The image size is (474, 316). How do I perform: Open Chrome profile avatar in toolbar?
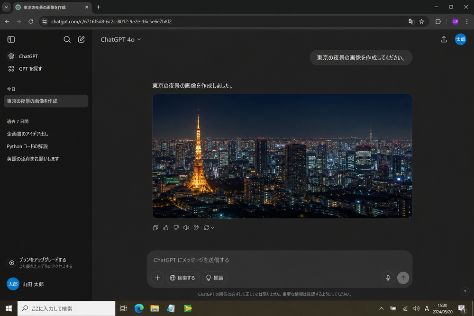455,21
